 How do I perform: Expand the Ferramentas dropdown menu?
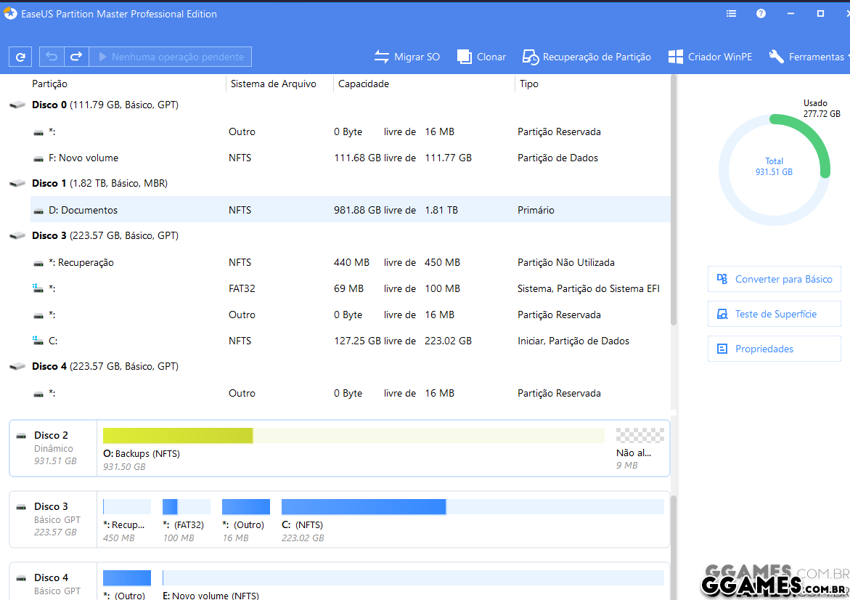point(809,57)
